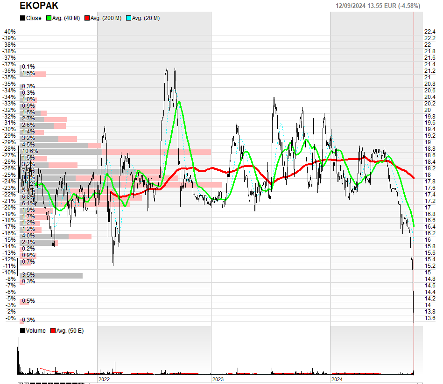Viewport: 443px width, 384px height.
Task: Click the Avg. (20 M) legend label
Action: (x=146, y=18)
